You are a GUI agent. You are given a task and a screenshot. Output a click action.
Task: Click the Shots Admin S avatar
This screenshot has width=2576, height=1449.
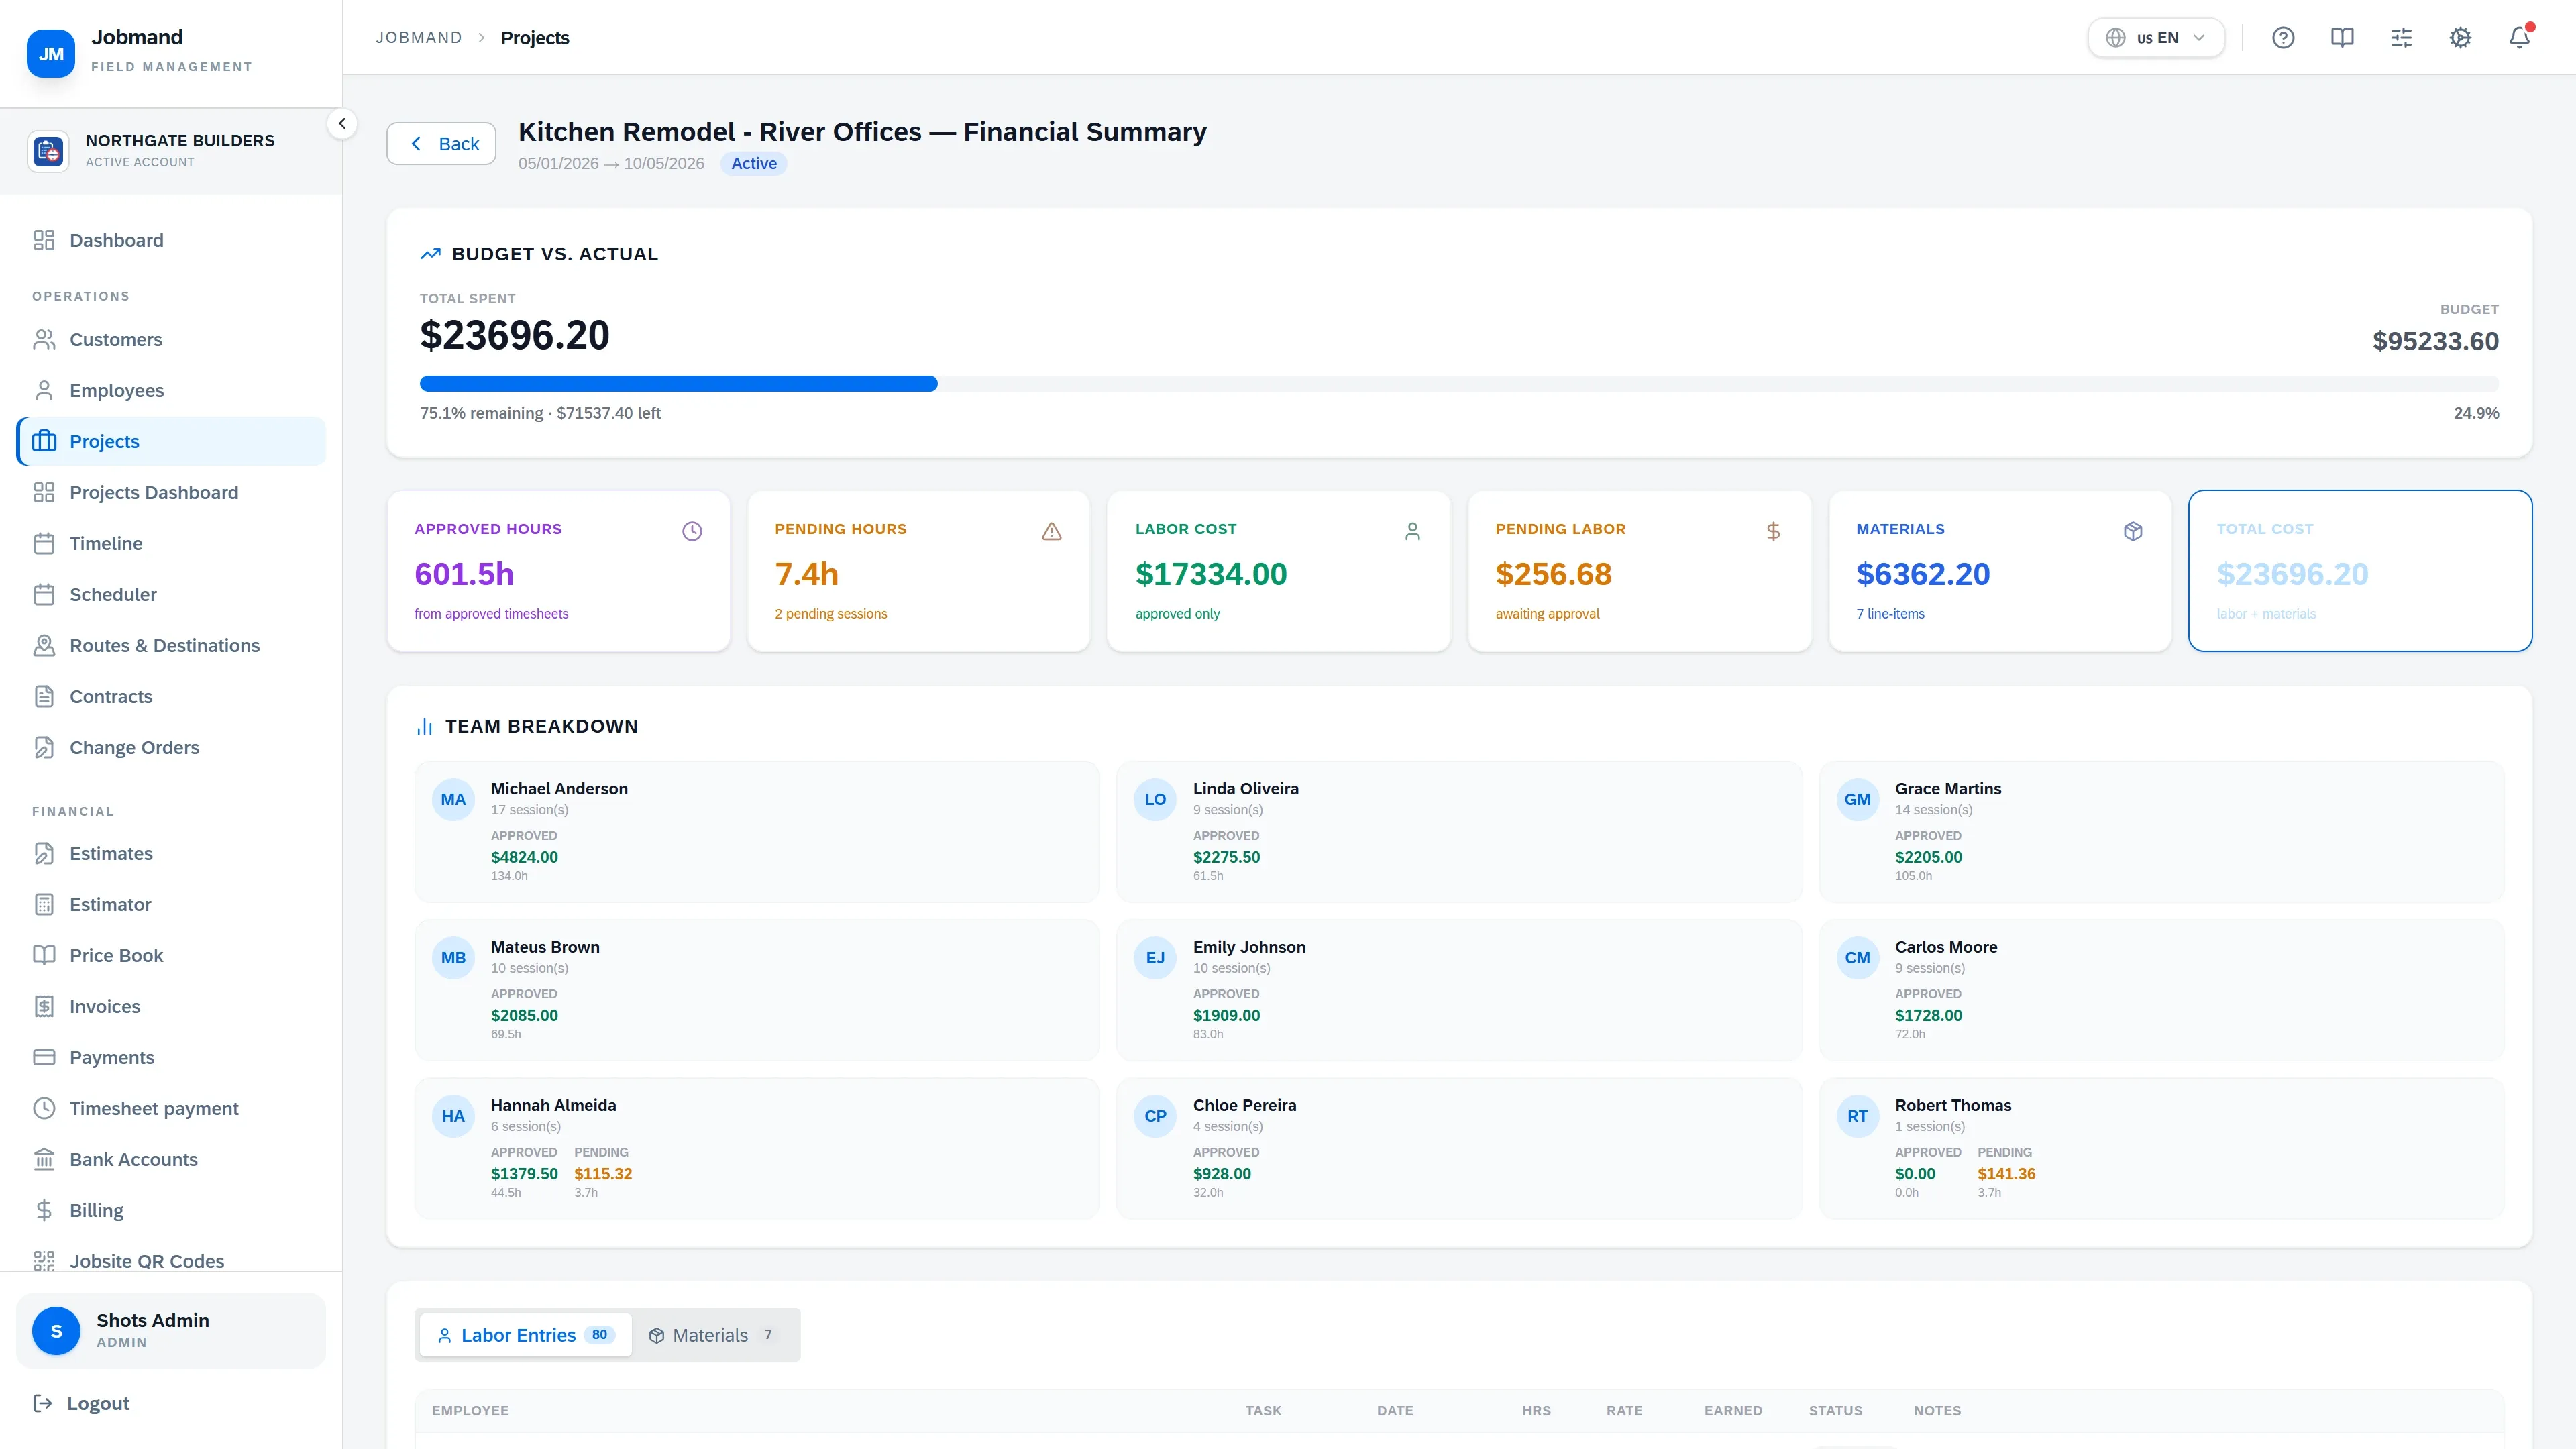[56, 1331]
